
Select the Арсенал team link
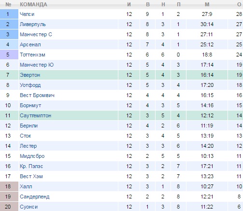[x=30, y=44]
